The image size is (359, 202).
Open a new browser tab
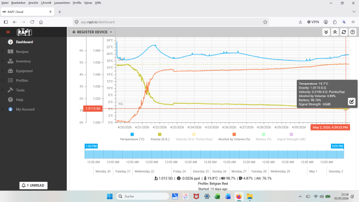point(59,12)
